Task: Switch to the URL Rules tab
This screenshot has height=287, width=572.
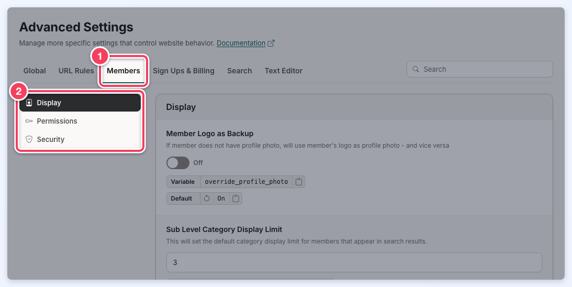Action: 76,71
